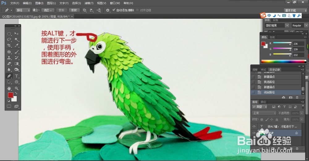
Task: Select the Gradient tool
Action: point(17,64)
